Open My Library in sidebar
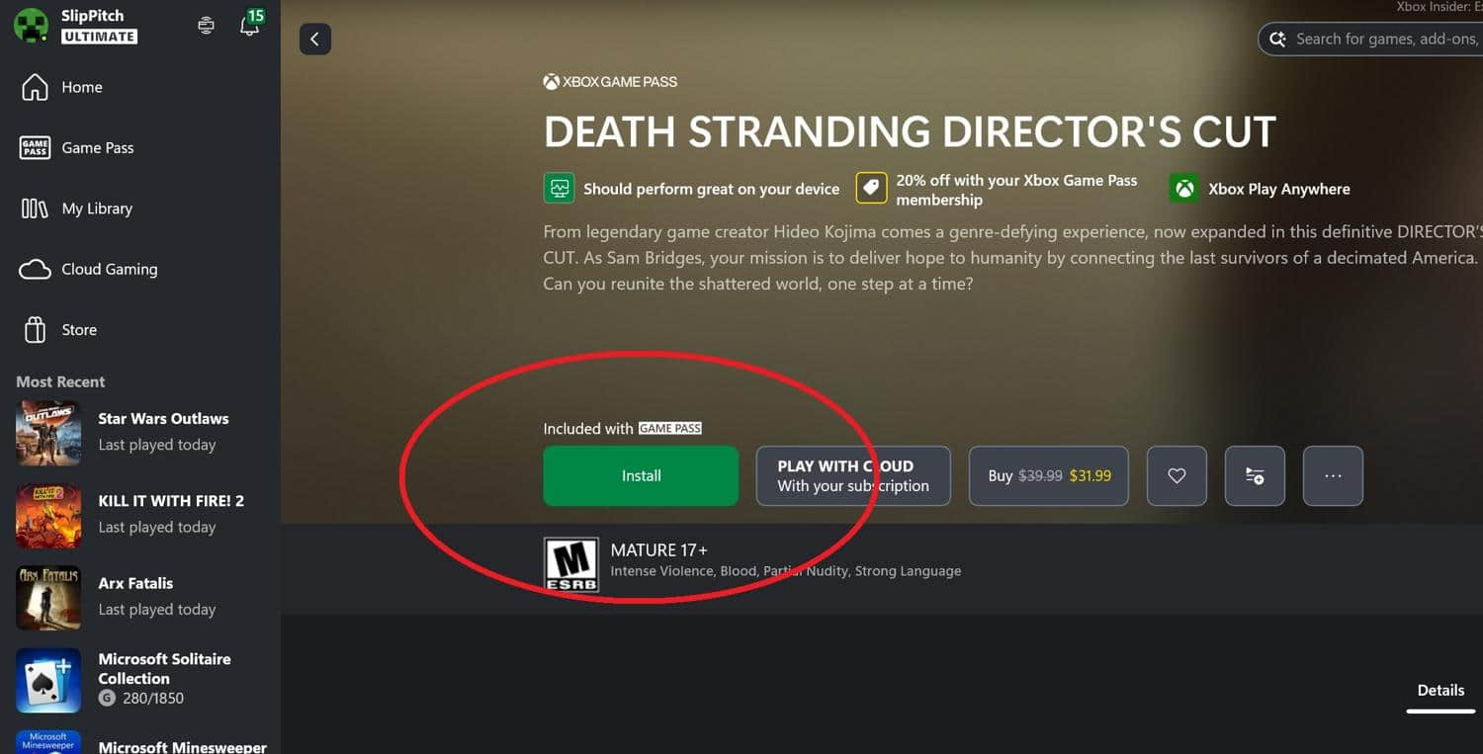 (96, 209)
